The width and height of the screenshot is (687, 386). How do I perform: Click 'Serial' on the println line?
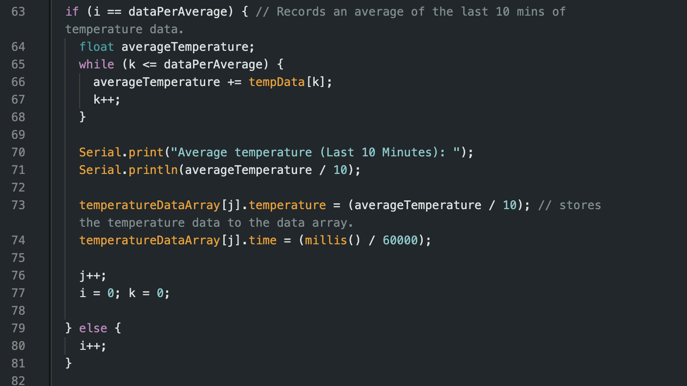point(100,170)
